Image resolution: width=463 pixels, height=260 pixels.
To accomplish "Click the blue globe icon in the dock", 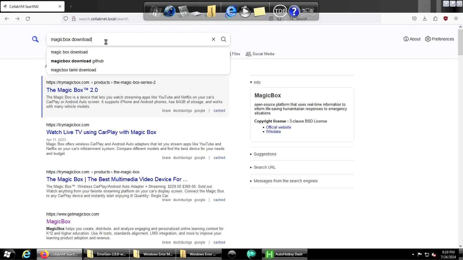I will click(170, 11).
